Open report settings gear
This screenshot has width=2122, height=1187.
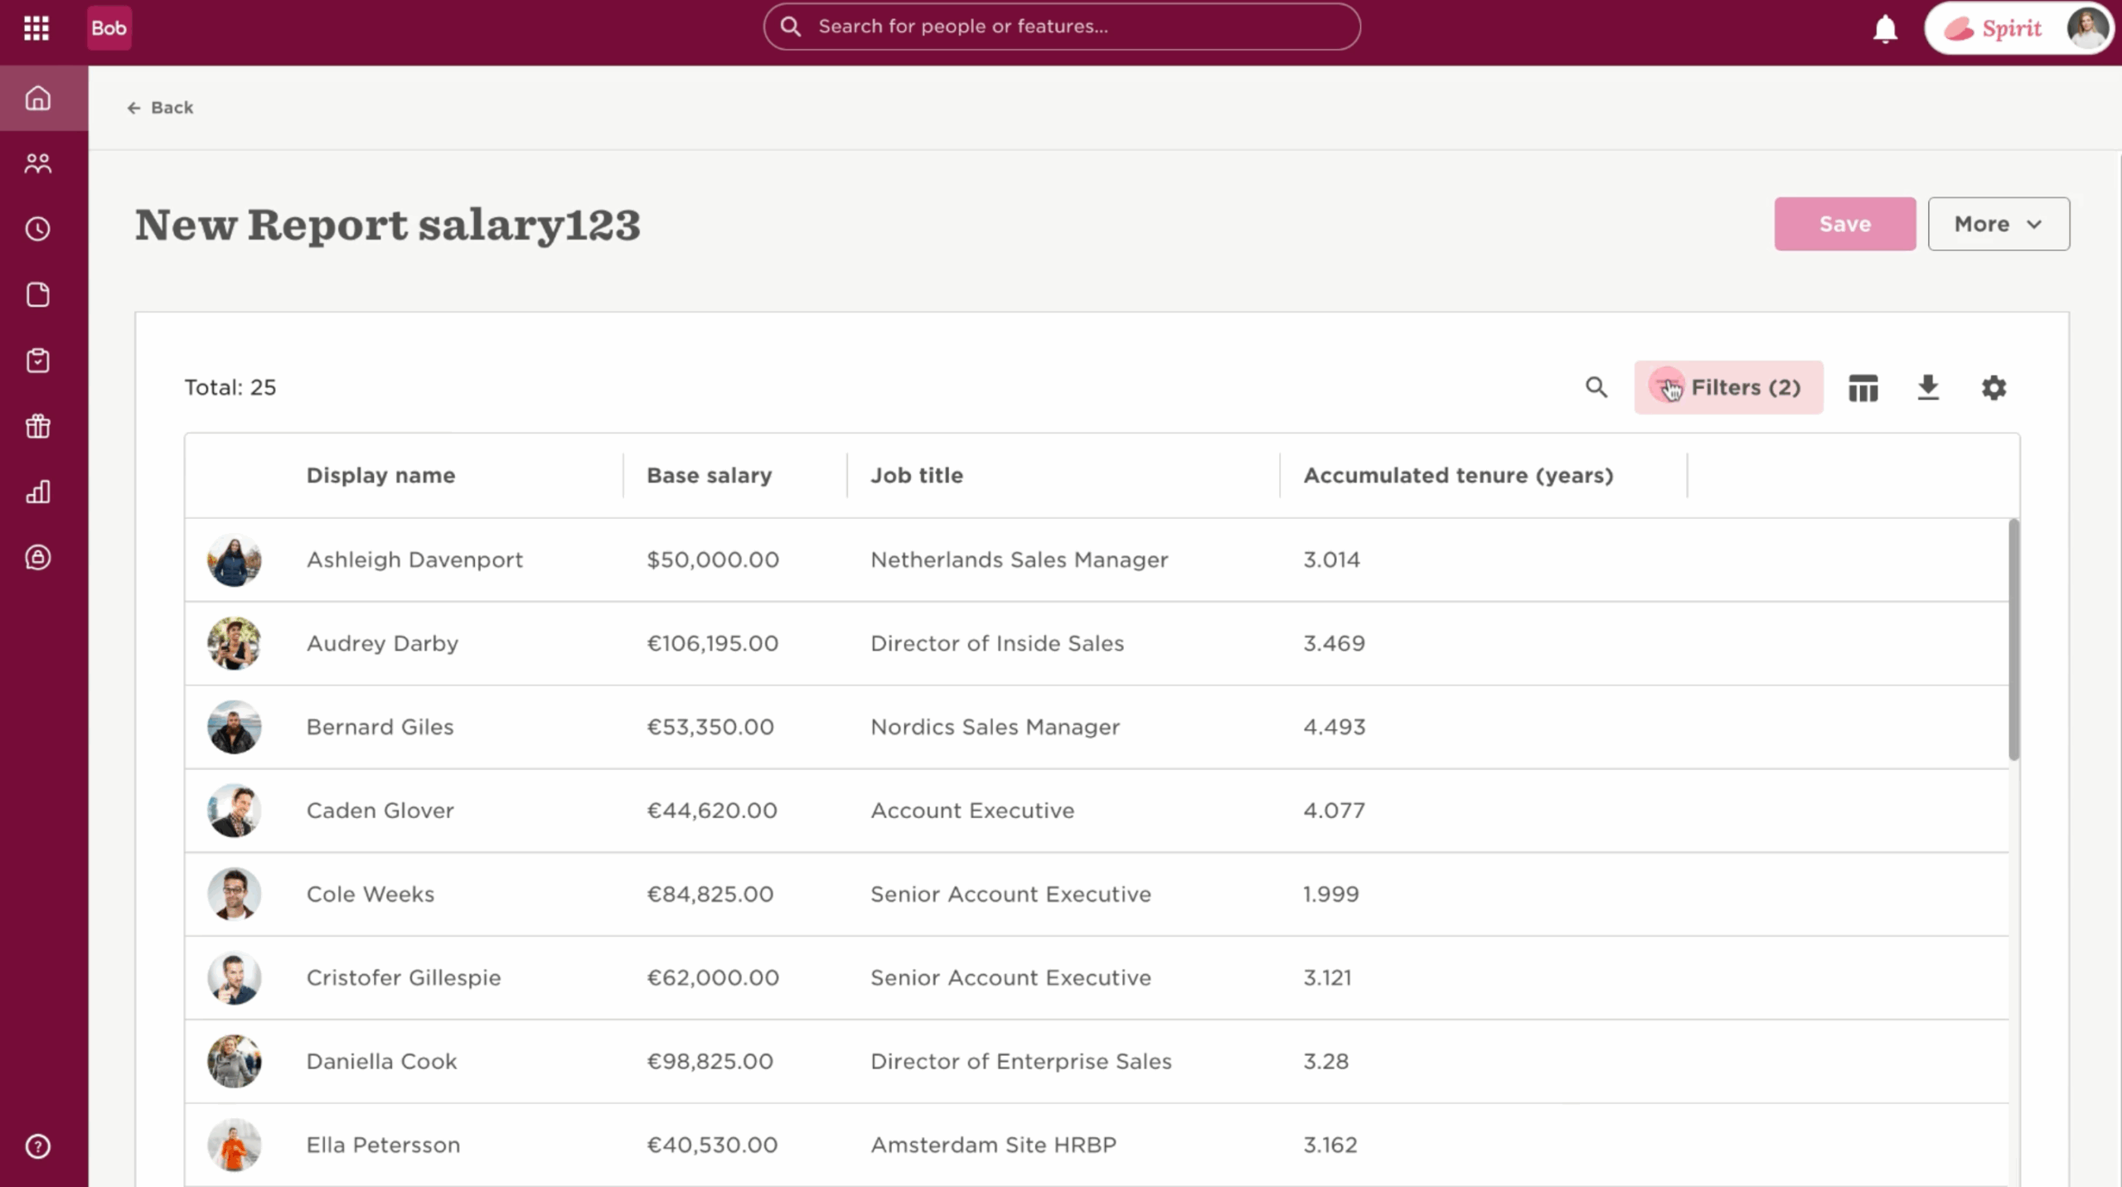pyautogui.click(x=1994, y=387)
